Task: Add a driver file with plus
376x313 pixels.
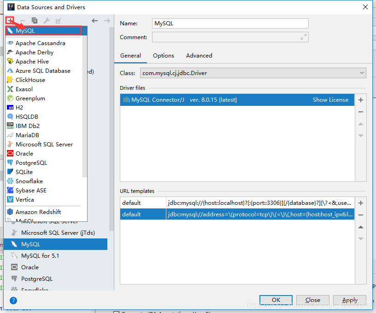Action: point(361,100)
